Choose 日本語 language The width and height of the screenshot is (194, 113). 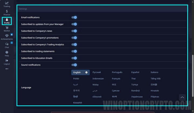(154, 85)
